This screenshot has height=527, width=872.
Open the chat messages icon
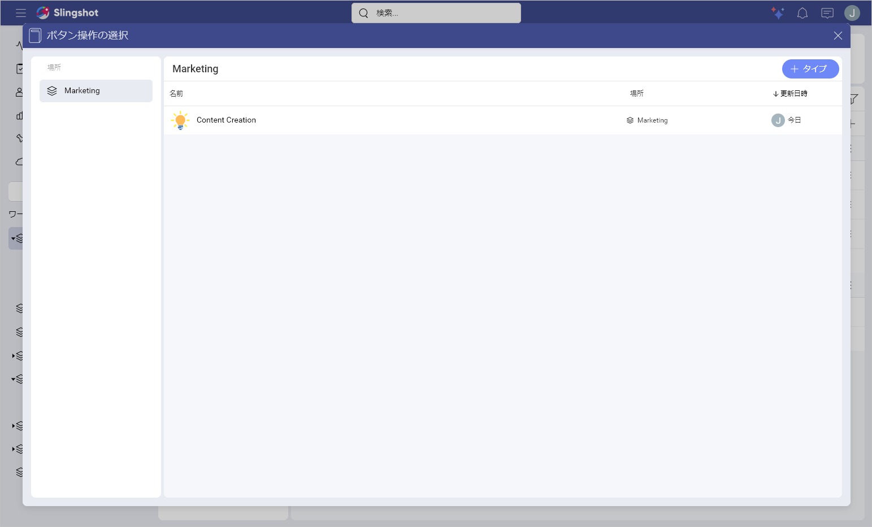click(x=827, y=13)
